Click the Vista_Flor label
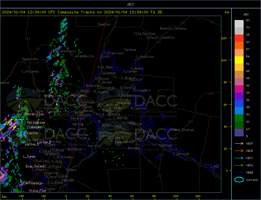261x200 pixels. coord(38,191)
